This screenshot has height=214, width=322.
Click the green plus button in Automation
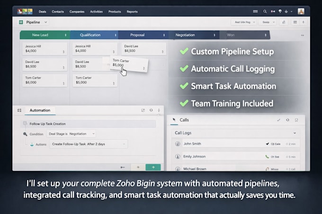153,167
